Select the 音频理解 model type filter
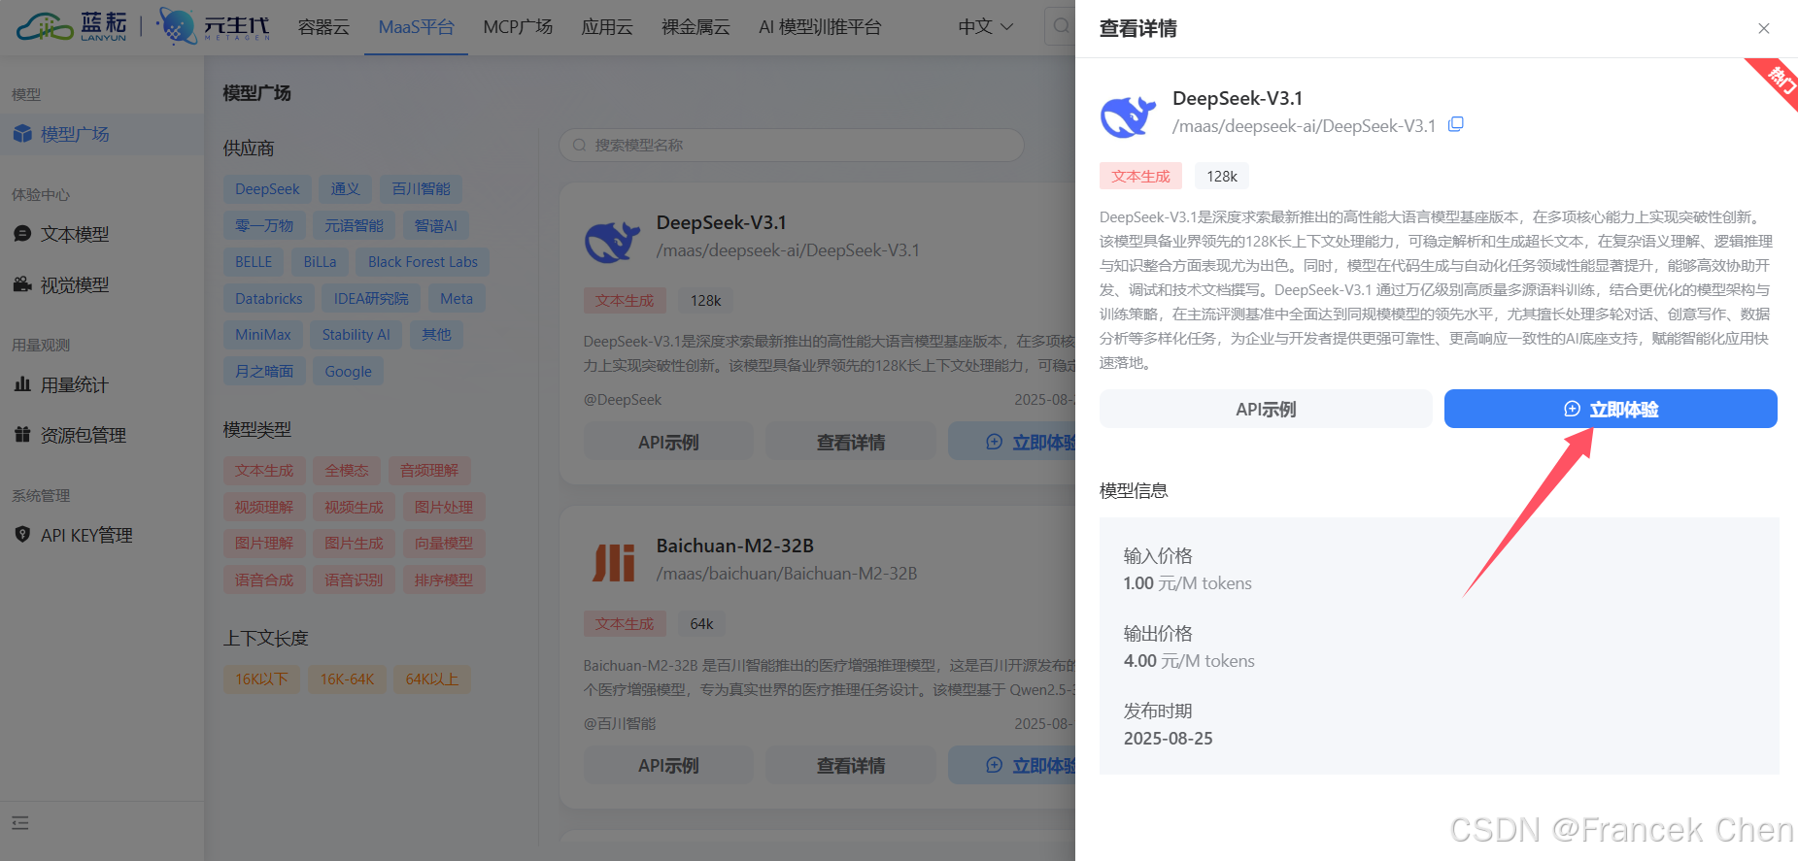 click(x=429, y=471)
